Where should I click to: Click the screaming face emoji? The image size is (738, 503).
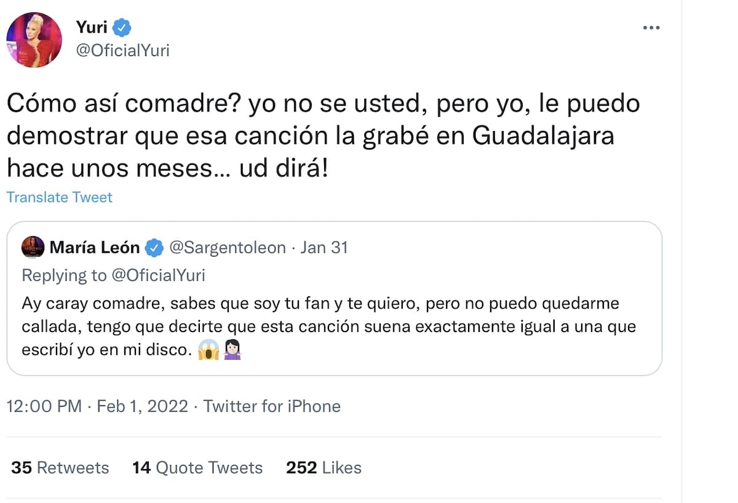pyautogui.click(x=209, y=351)
